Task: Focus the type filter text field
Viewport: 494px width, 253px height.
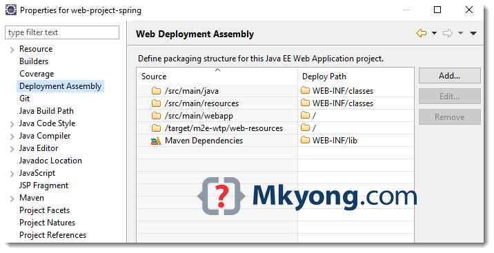Action: tap(62, 32)
